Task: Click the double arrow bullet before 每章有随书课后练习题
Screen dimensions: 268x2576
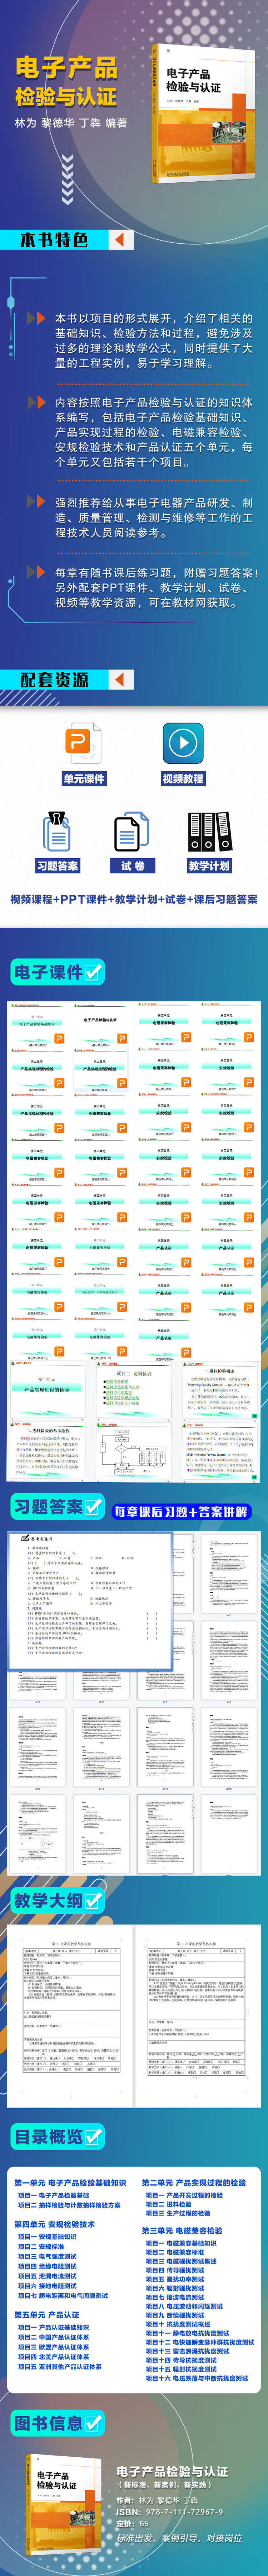Action: tap(36, 572)
